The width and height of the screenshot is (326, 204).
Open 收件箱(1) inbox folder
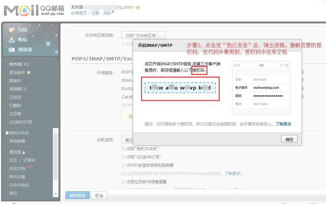point(19,64)
